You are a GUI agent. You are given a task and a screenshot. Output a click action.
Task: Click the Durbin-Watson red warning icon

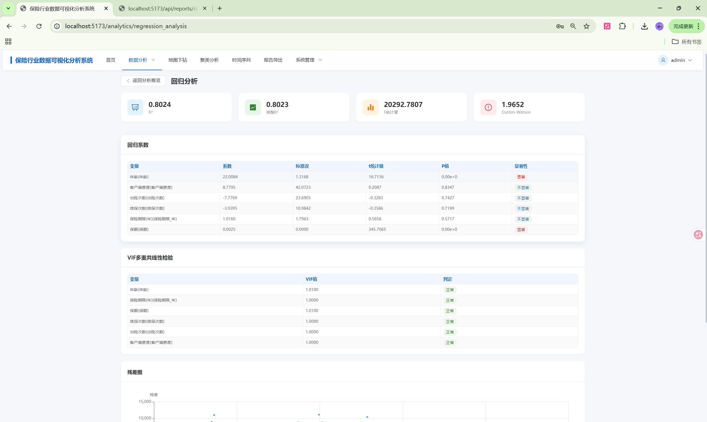pos(488,108)
